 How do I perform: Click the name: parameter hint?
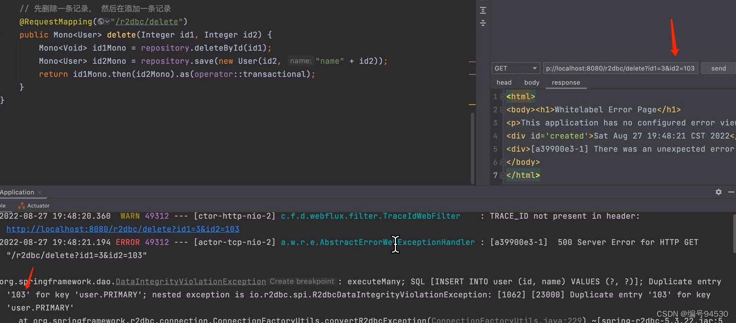[300, 61]
